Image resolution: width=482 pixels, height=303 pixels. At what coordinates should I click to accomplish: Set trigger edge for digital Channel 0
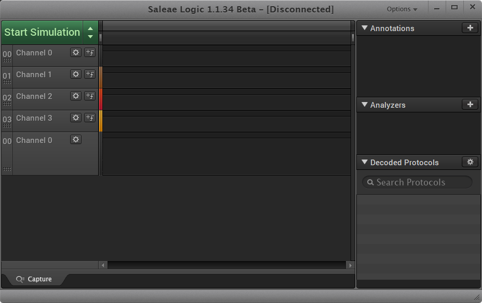(90, 52)
